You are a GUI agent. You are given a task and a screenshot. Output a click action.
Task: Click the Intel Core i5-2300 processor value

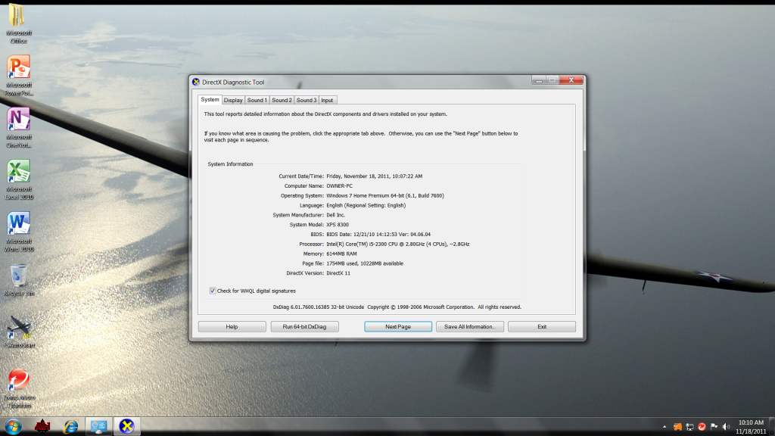398,244
